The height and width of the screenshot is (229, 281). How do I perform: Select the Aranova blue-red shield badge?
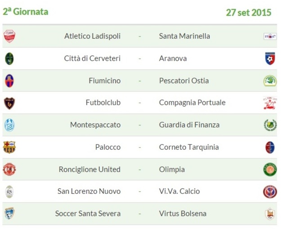[270, 58]
